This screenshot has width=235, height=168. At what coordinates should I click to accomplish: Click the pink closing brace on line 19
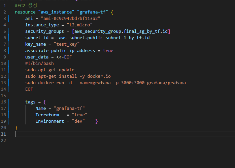point(97,121)
